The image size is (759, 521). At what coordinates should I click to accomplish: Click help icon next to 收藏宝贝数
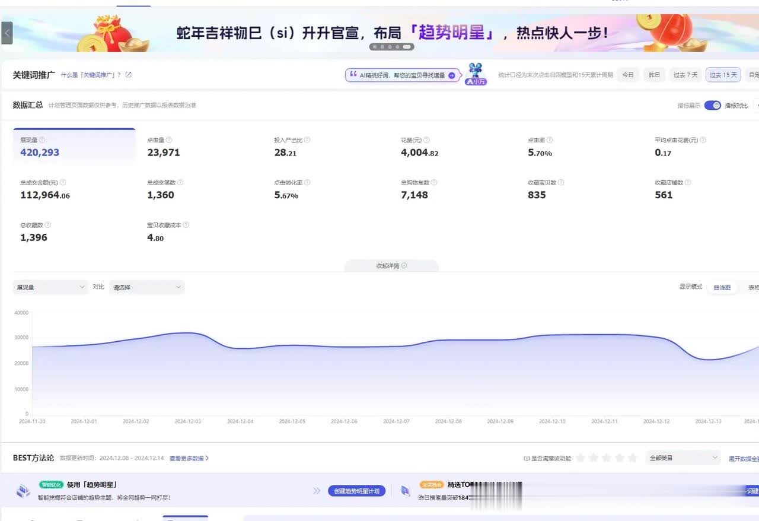561,183
